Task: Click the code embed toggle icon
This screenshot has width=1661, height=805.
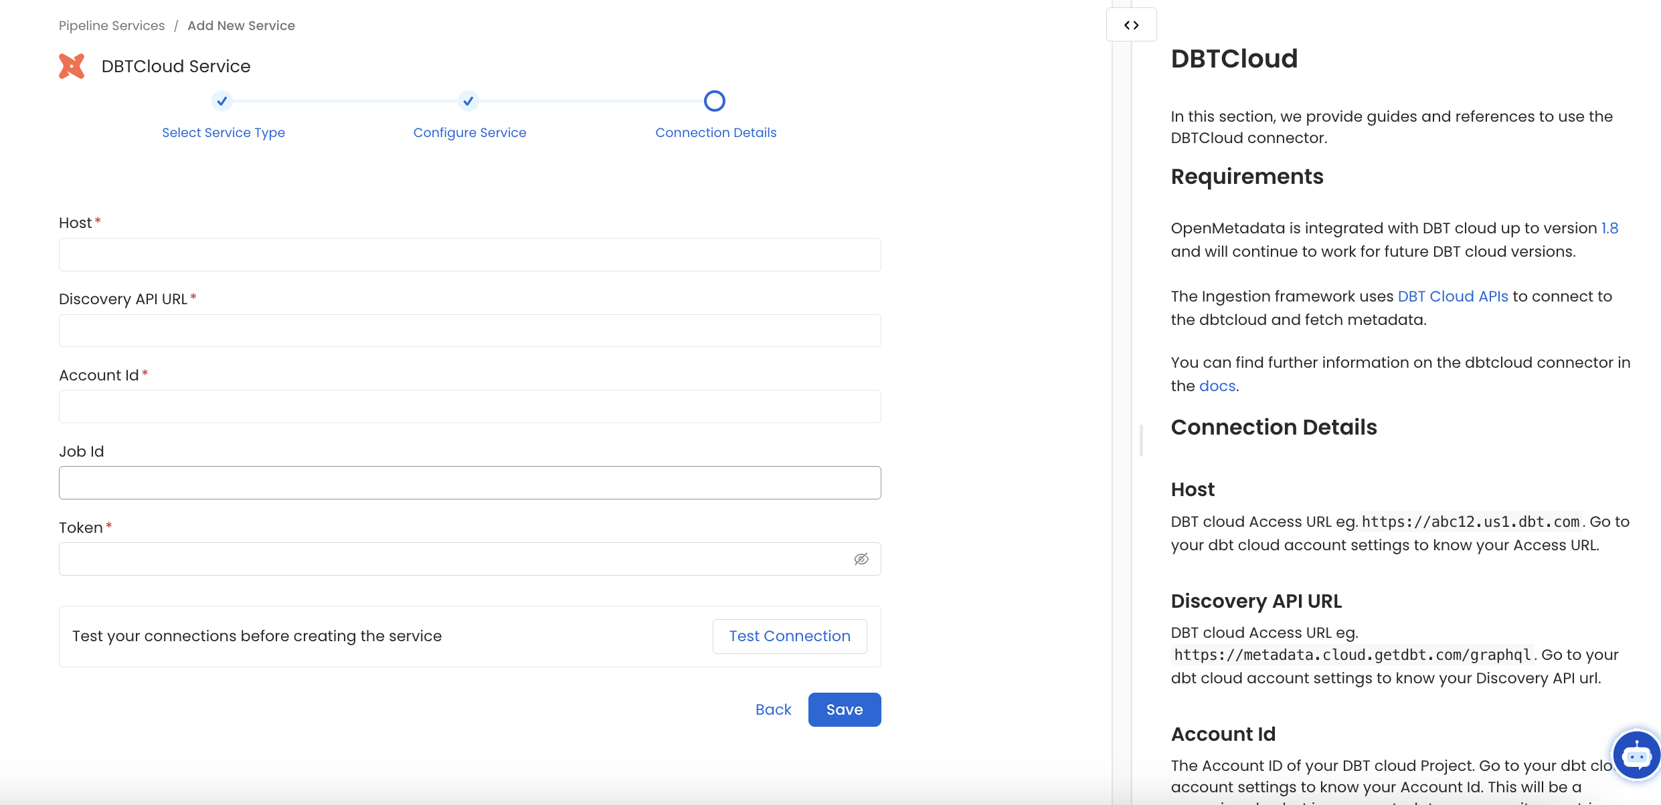Action: (x=1132, y=24)
